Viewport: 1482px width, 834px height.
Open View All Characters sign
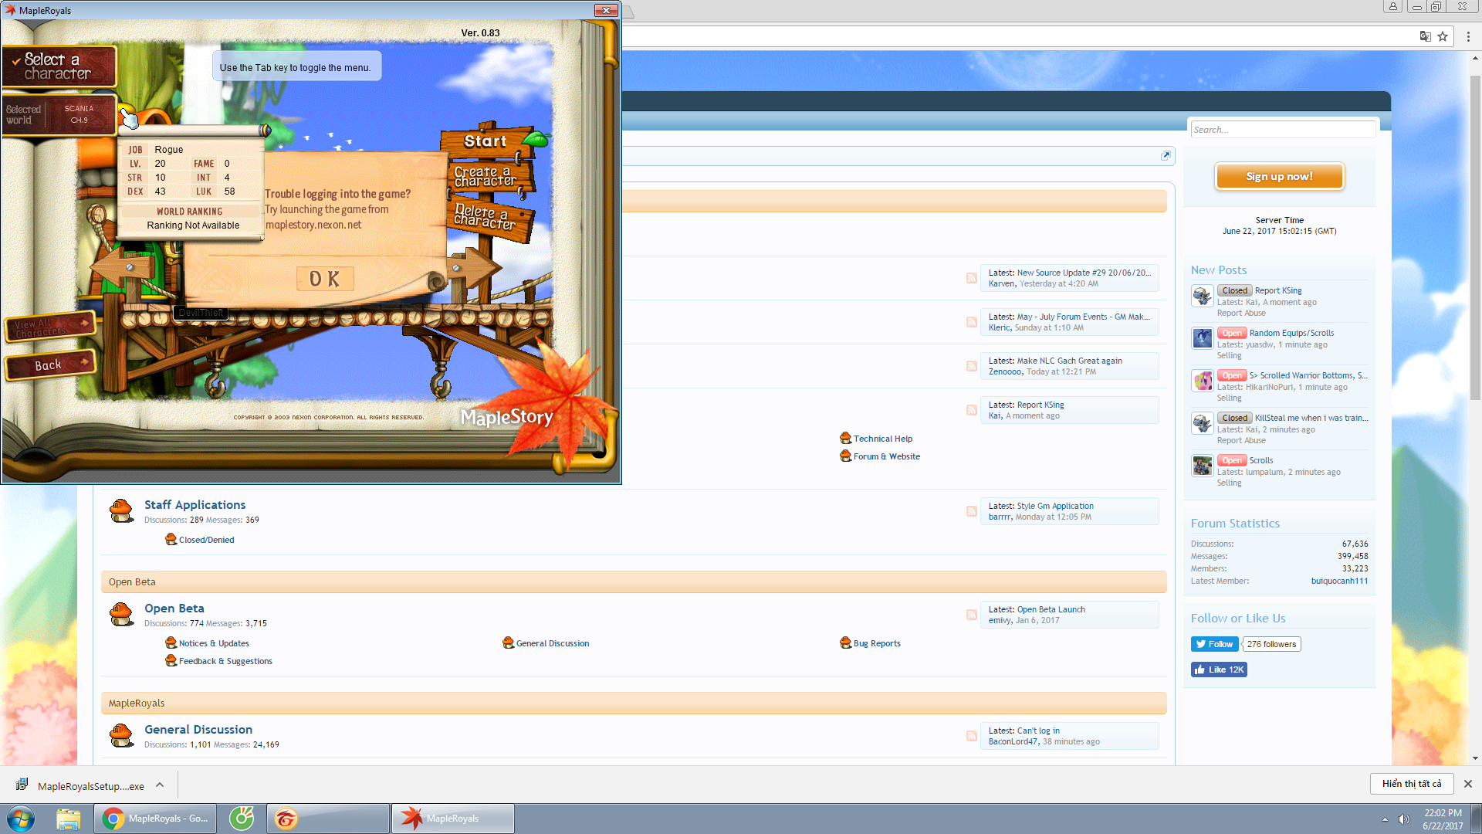coord(49,327)
